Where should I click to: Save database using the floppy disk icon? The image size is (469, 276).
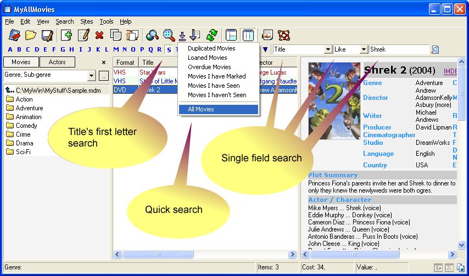click(x=47, y=35)
